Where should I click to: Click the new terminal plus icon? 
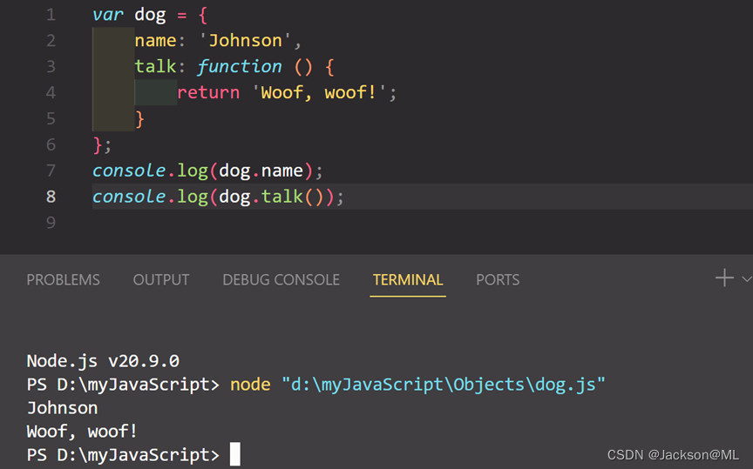click(724, 278)
